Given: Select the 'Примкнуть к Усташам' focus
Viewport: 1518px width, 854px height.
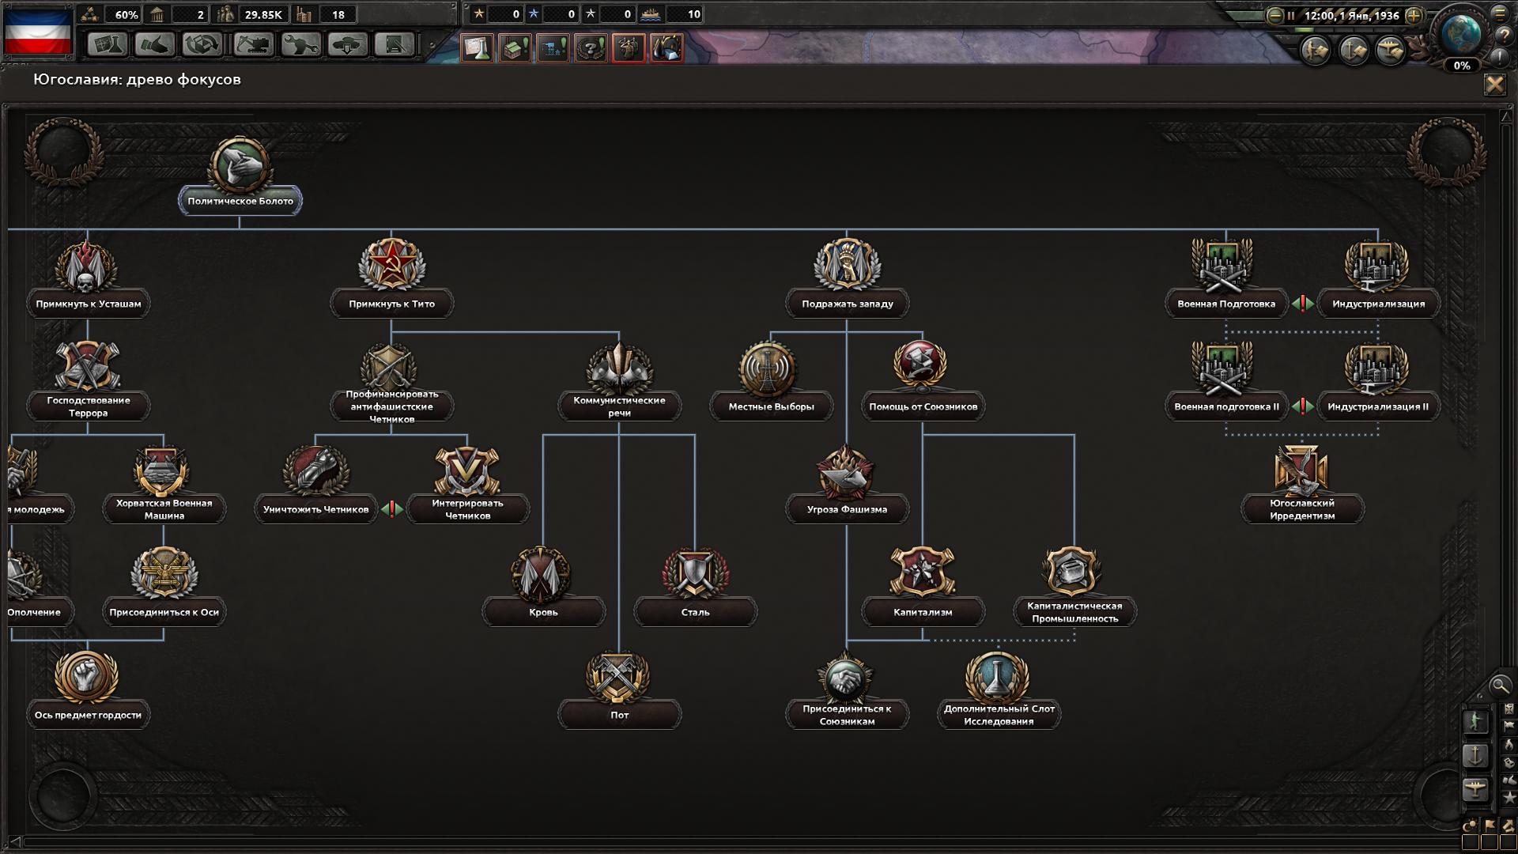Looking at the screenshot, I should [x=88, y=278].
